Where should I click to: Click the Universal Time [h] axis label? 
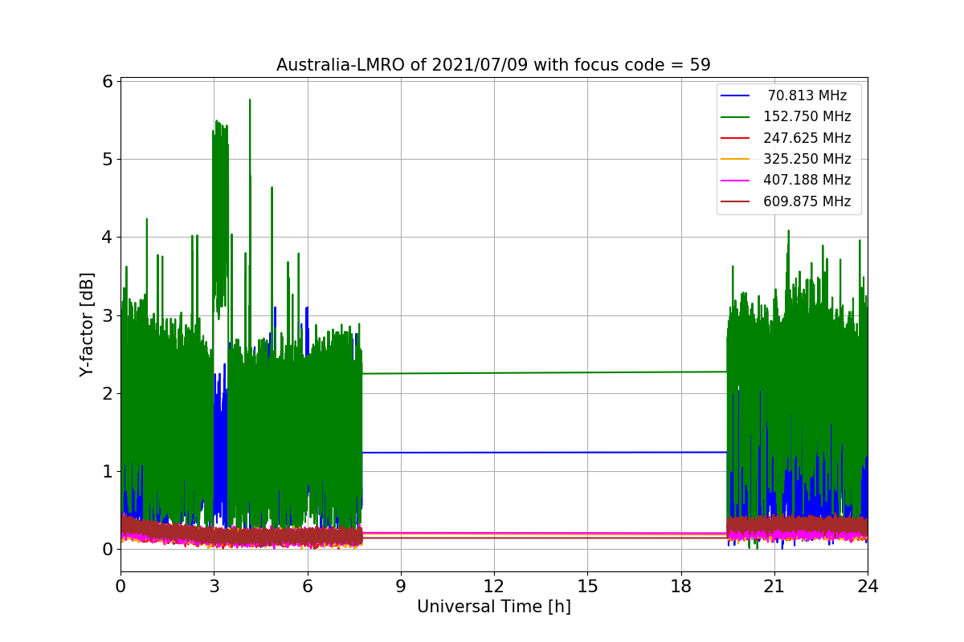click(494, 607)
